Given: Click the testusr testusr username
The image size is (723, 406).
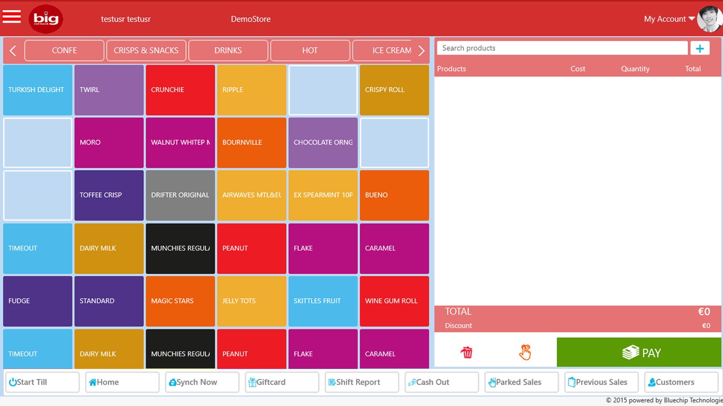Looking at the screenshot, I should (x=126, y=19).
